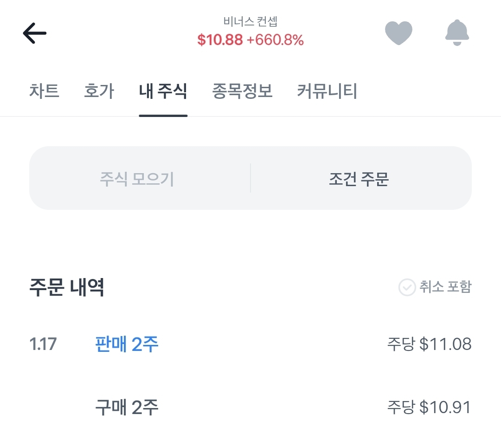
Task: Tap the +660.8% change rate
Action: 275,40
